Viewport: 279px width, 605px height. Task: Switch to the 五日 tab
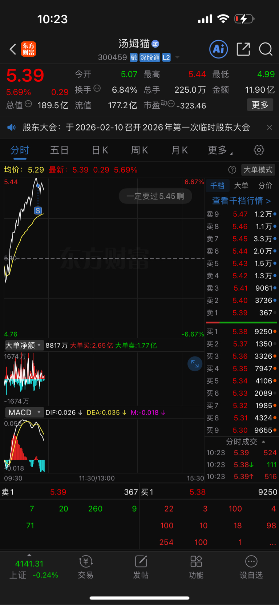click(60, 150)
